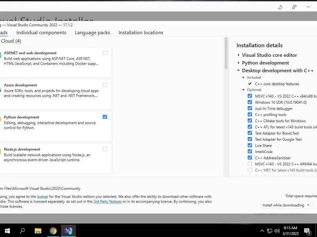The width and height of the screenshot is (317, 237).
Task: Open notification center icon
Action: 307,231
